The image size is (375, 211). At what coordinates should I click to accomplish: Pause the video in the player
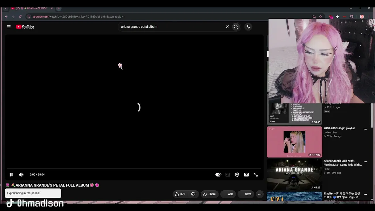(x=11, y=175)
